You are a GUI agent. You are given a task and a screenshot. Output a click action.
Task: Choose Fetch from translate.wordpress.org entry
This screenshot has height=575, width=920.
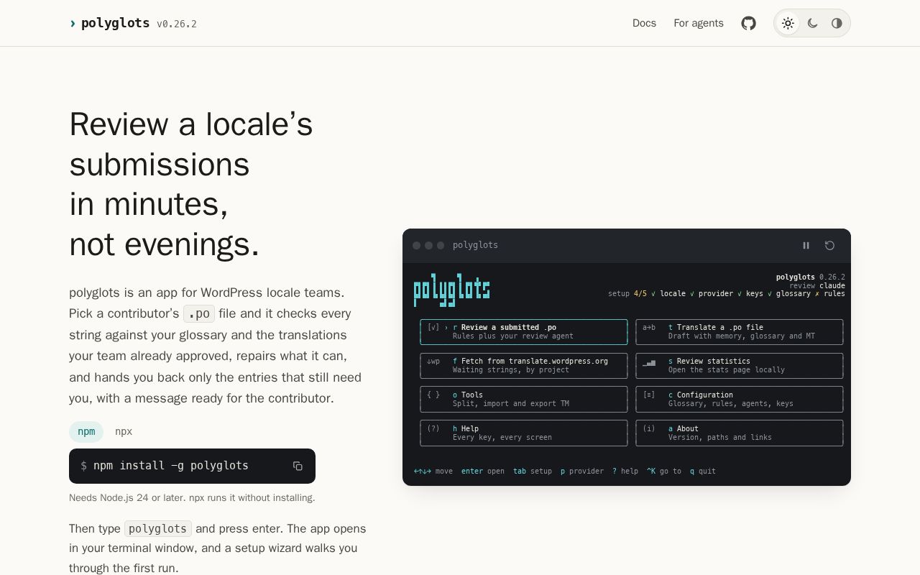(524, 366)
